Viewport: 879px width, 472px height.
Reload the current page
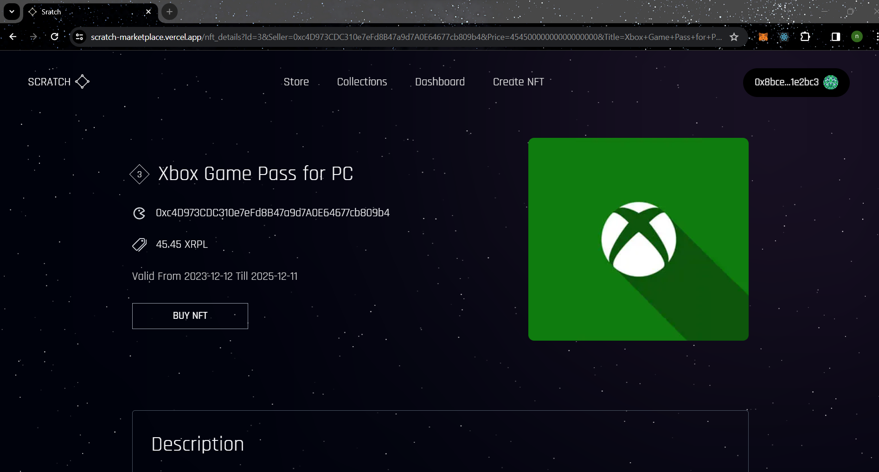pos(54,37)
